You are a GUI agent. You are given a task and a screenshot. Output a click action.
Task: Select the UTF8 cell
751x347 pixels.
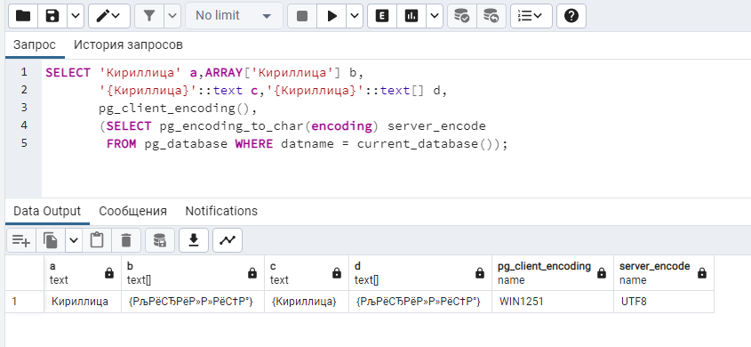(664, 302)
